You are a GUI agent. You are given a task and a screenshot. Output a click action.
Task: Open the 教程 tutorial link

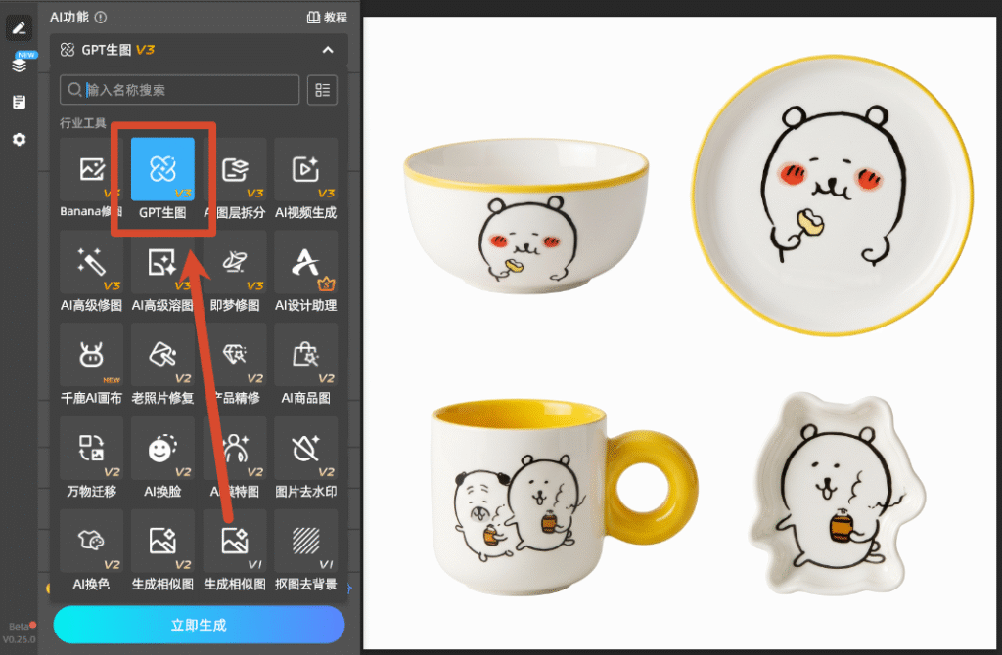pos(327,18)
